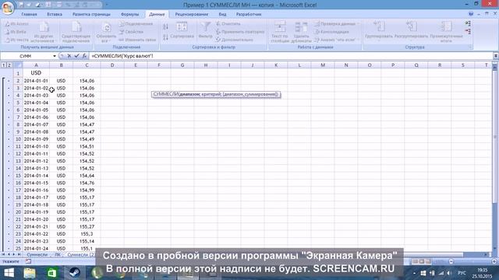
Task: Click the Select All corner button
Action: (x=18, y=65)
